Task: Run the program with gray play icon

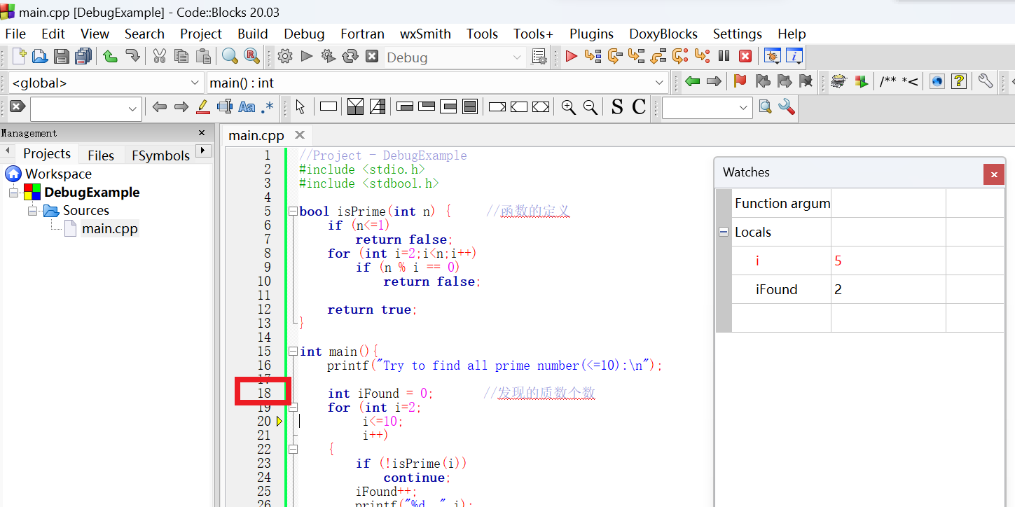Action: (307, 56)
